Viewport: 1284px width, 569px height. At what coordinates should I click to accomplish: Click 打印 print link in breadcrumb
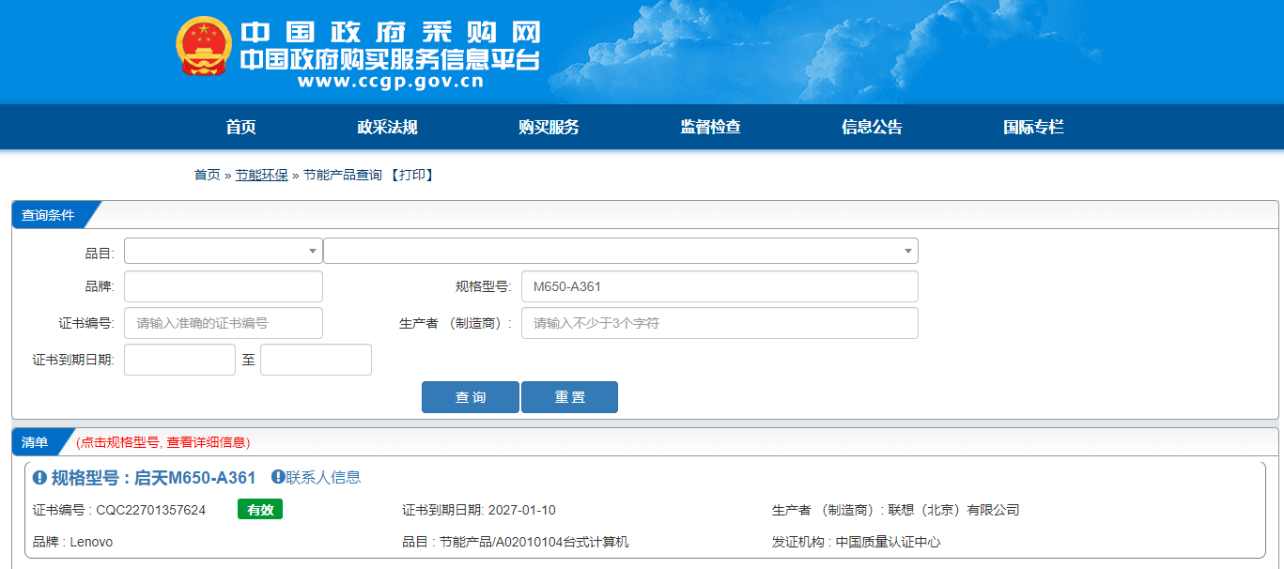point(411,175)
